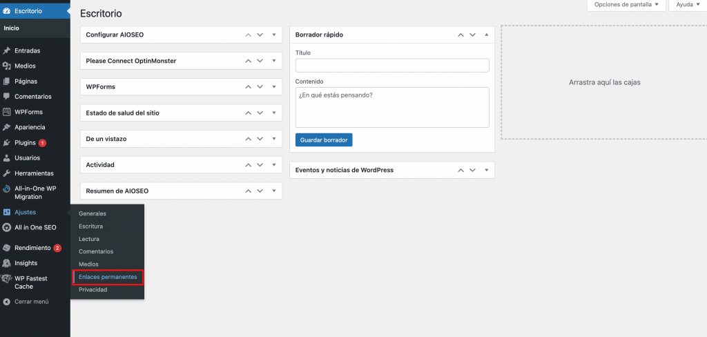Click the All in One SEO gear icon
Viewport: 707px width, 337px height.
coord(7,227)
